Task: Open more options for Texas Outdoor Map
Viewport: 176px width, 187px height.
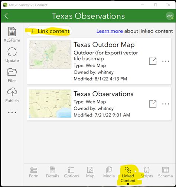Action: [166, 61]
